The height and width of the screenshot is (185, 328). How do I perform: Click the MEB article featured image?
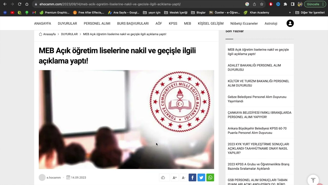126,119
